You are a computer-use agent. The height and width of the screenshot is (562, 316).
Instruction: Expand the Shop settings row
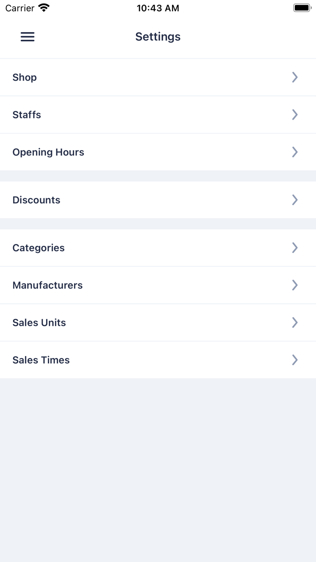point(295,77)
